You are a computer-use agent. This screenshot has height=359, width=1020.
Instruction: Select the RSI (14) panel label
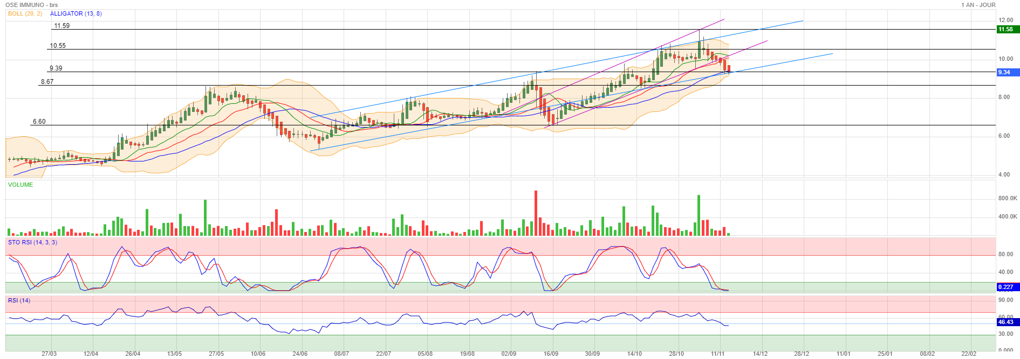19,300
